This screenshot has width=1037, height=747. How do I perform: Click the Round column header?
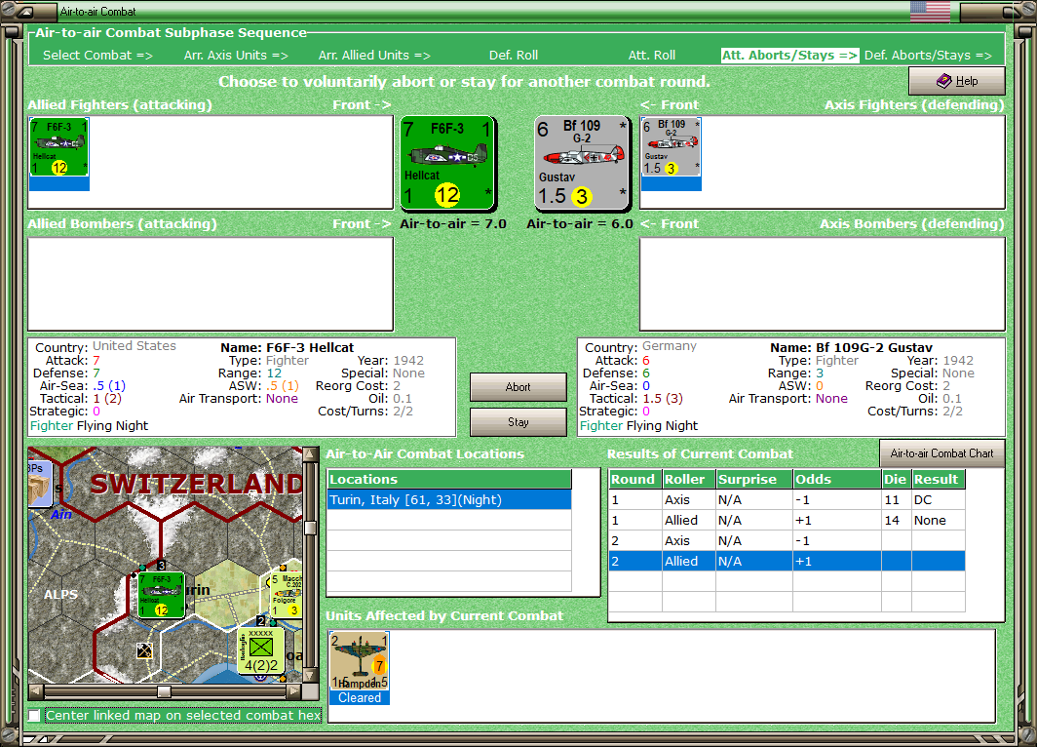634,479
